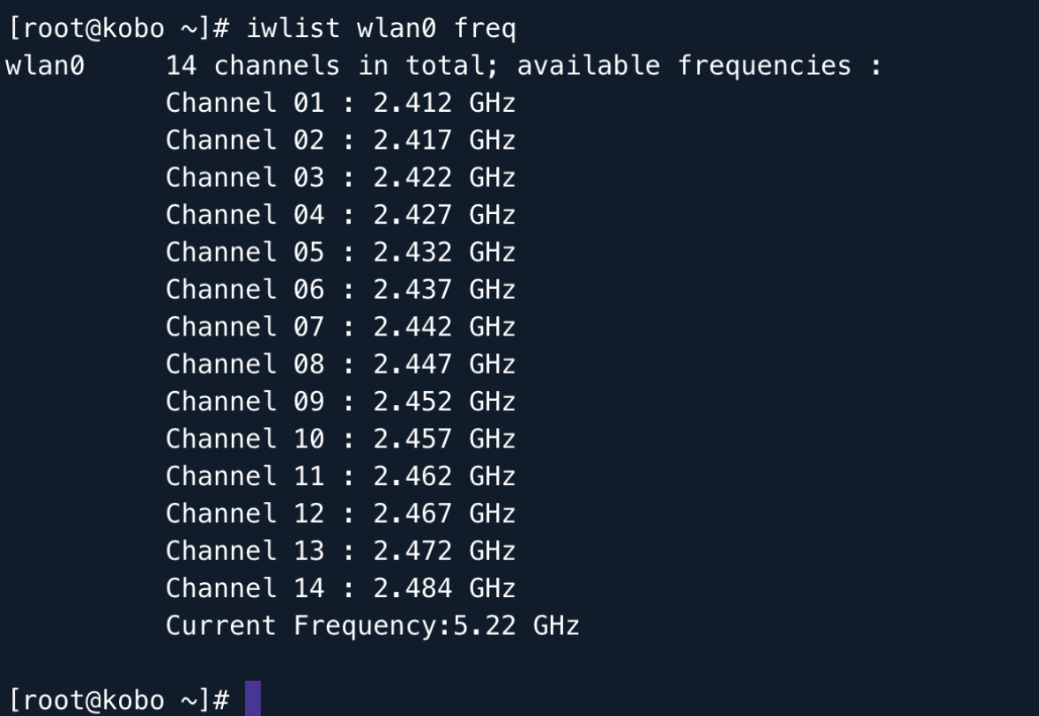
Task: Click the Channel 01 : 2.412 GHz line
Action: (x=340, y=103)
